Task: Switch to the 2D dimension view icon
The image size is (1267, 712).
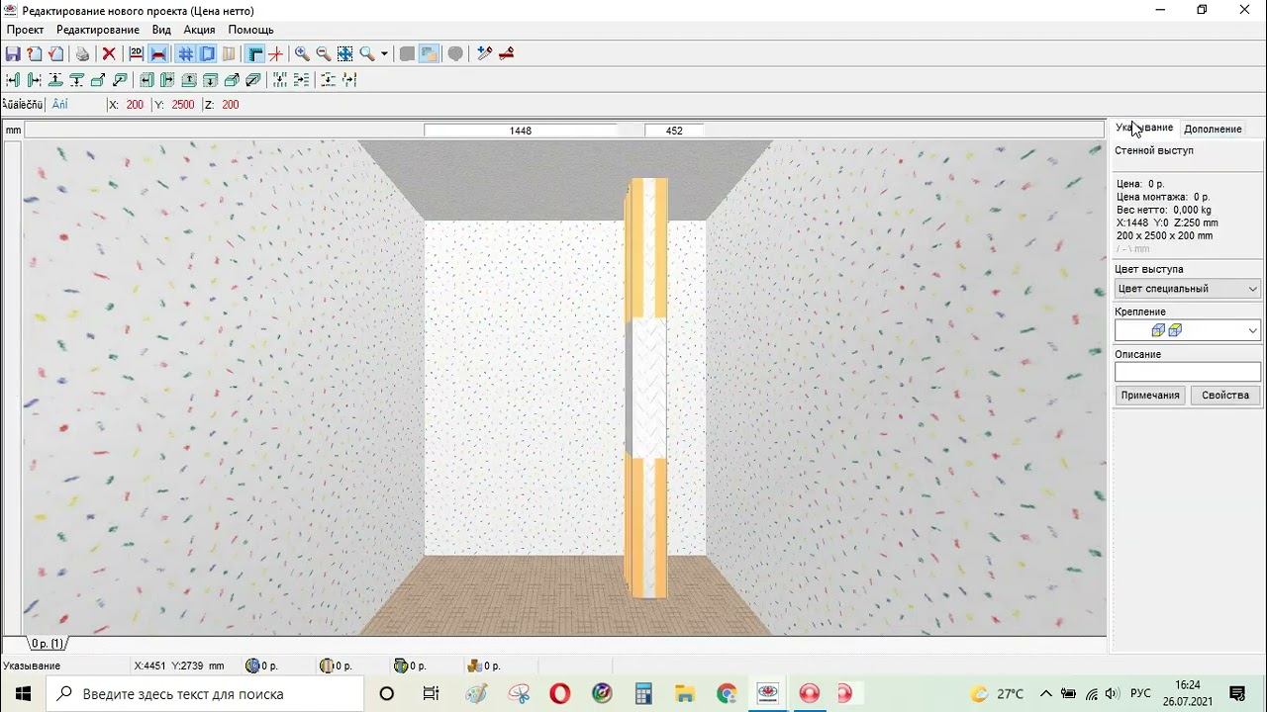Action: [x=137, y=53]
